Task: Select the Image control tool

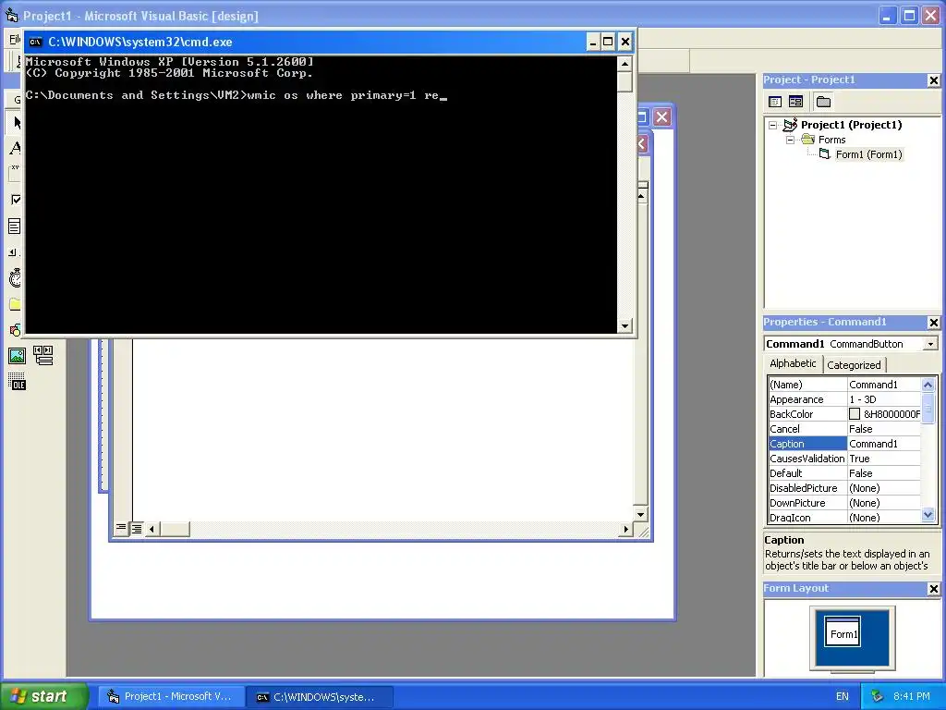Action: (17, 356)
